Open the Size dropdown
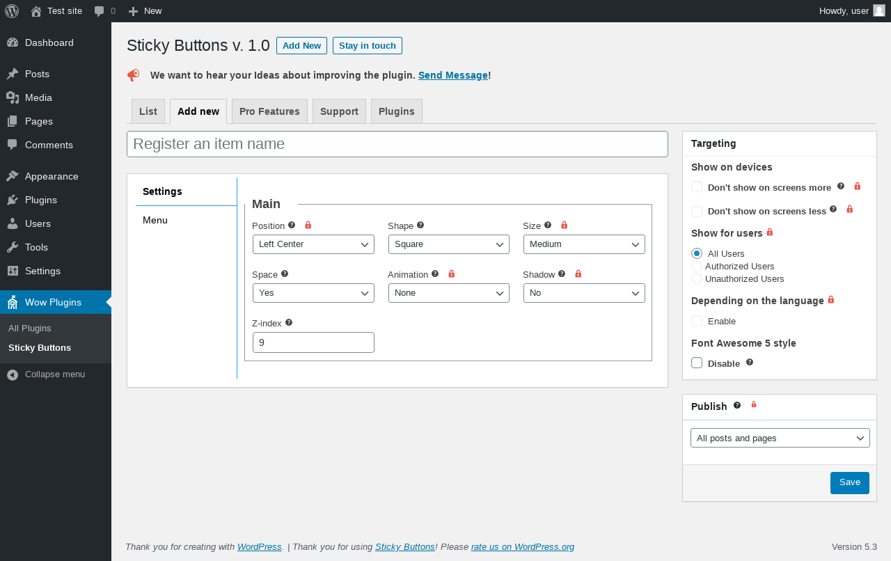The height and width of the screenshot is (561, 891). (584, 244)
